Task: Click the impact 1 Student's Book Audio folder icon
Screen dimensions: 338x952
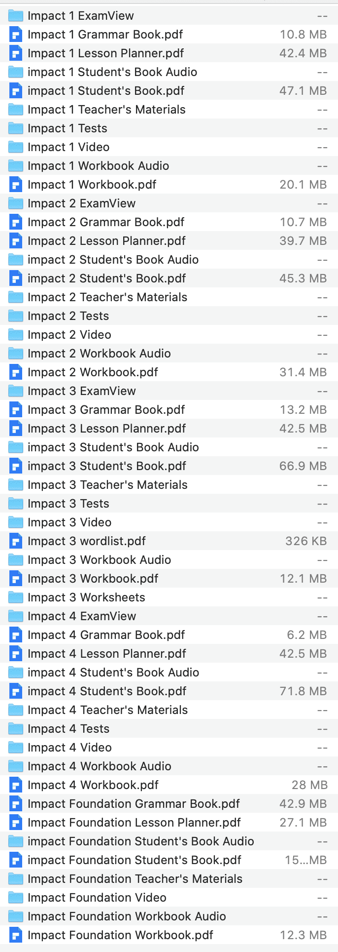Action: click(x=16, y=72)
